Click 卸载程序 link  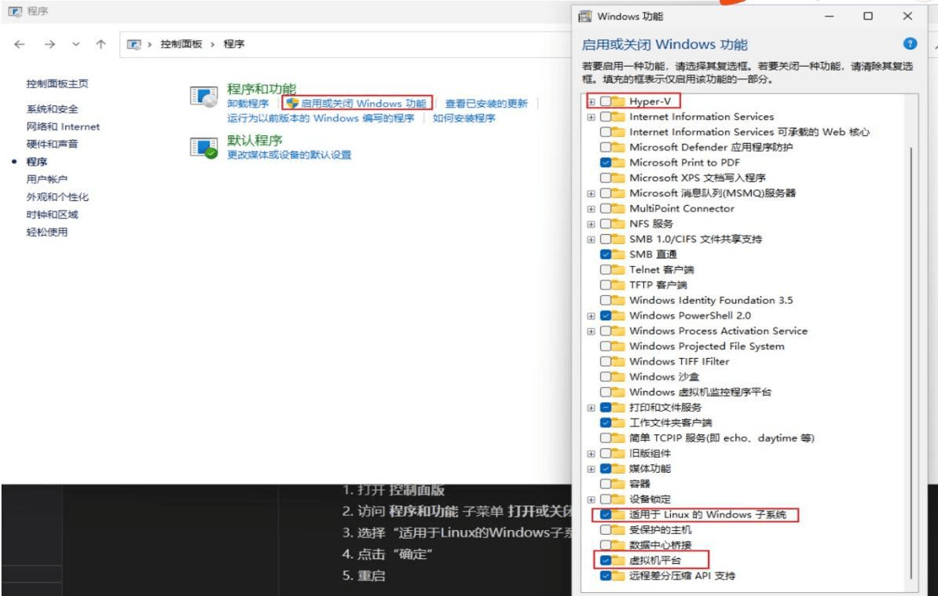coord(247,104)
